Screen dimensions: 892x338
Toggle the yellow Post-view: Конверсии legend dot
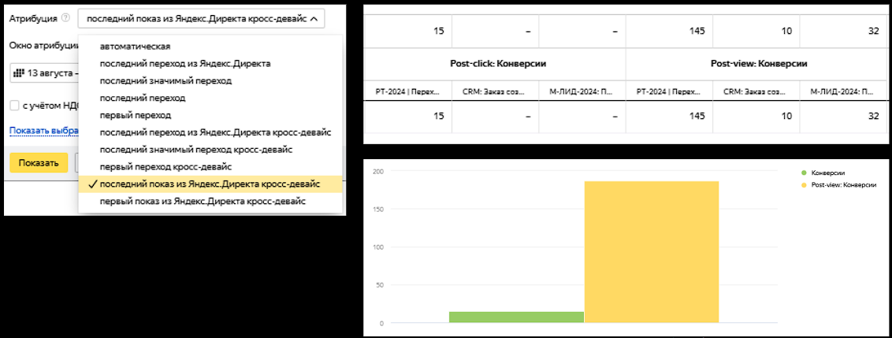[x=803, y=185]
